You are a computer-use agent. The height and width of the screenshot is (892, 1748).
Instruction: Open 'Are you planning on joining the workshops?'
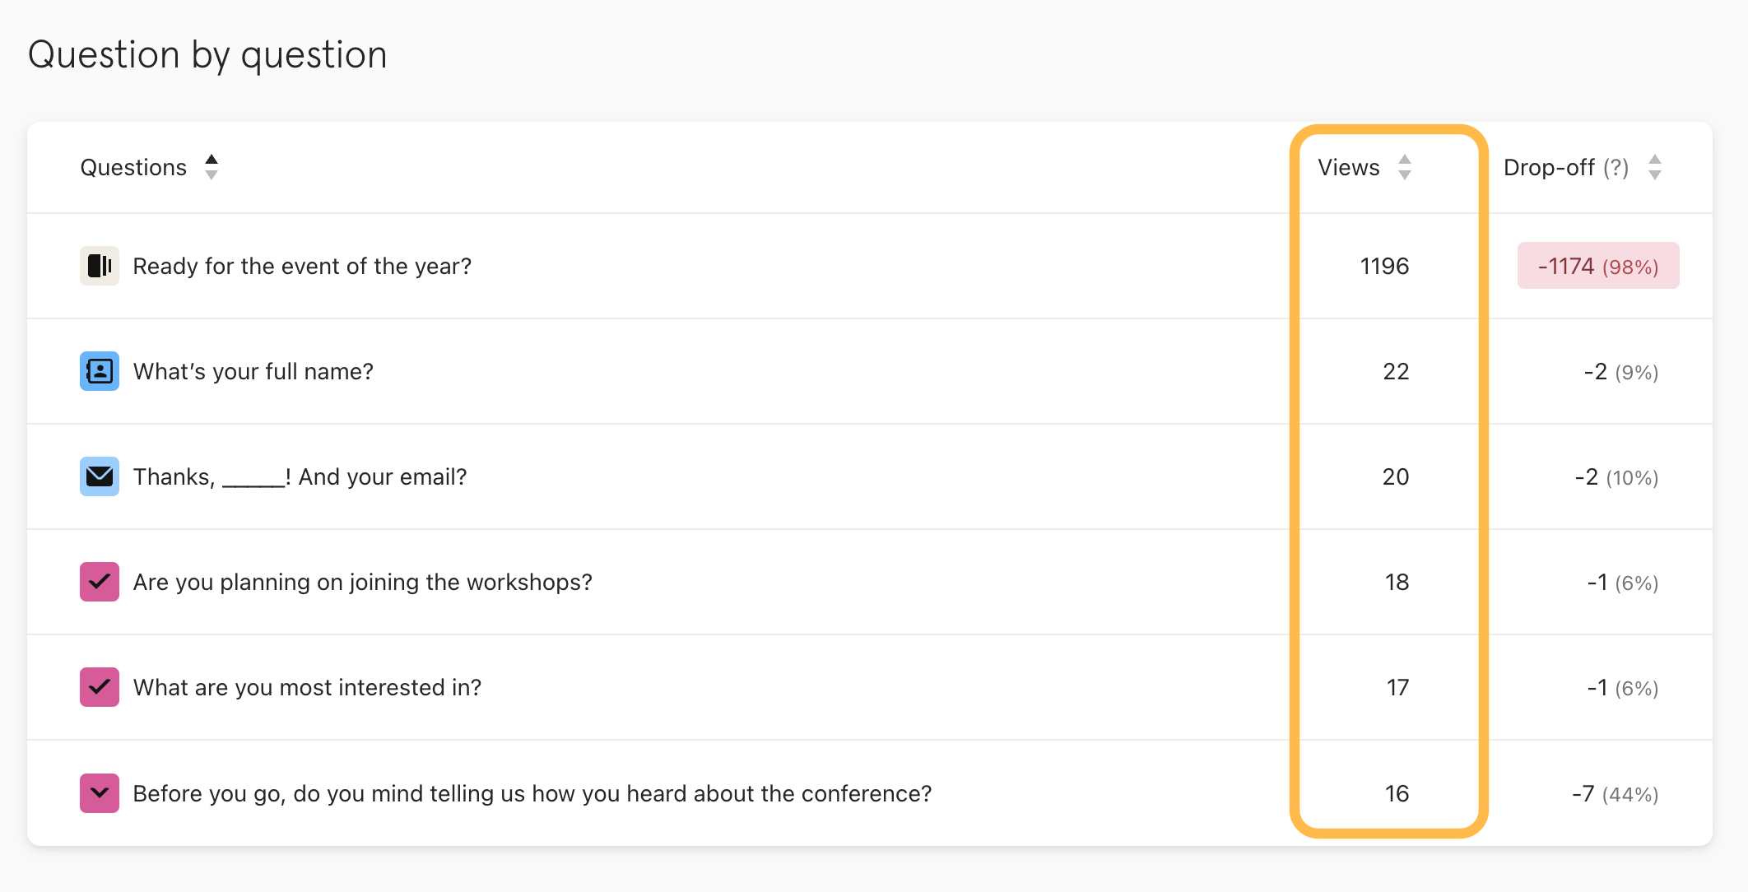coord(362,583)
